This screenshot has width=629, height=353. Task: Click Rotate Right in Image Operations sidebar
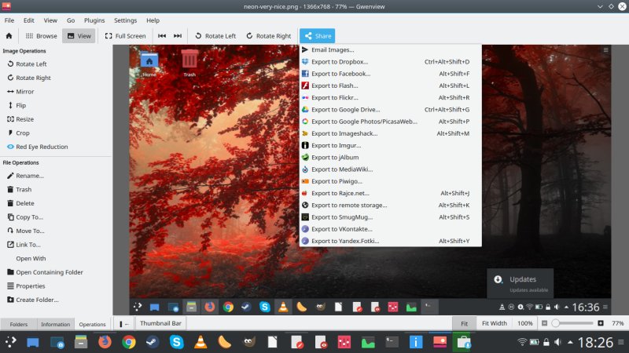28,78
